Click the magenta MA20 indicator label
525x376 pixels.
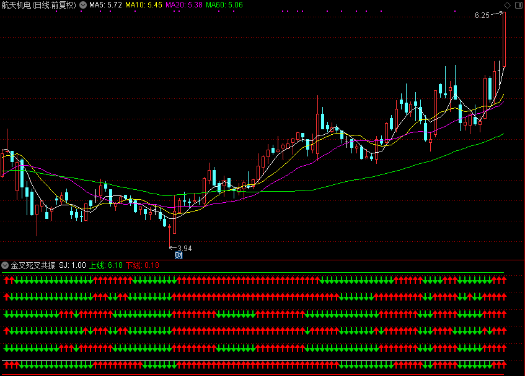tap(184, 5)
